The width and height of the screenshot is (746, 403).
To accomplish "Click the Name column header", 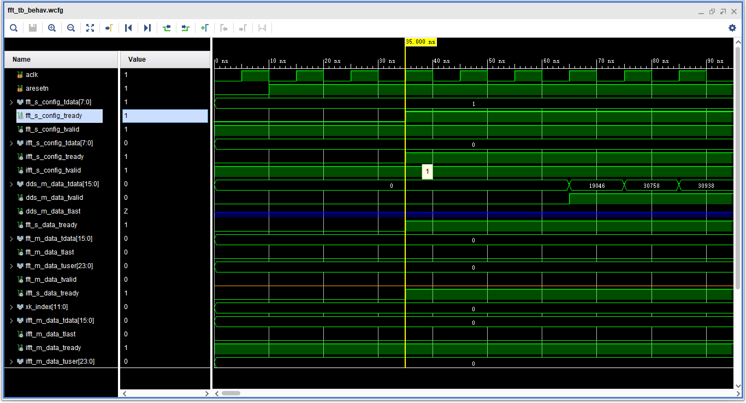I will [x=61, y=60].
